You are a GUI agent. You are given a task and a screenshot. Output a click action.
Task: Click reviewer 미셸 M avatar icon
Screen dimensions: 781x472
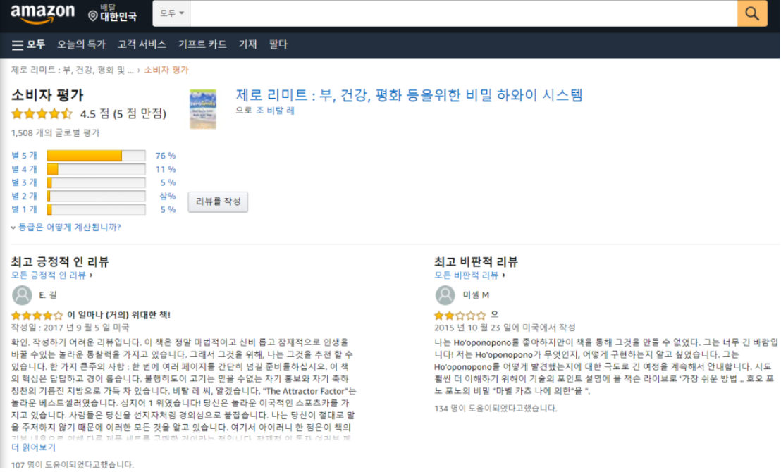445,295
